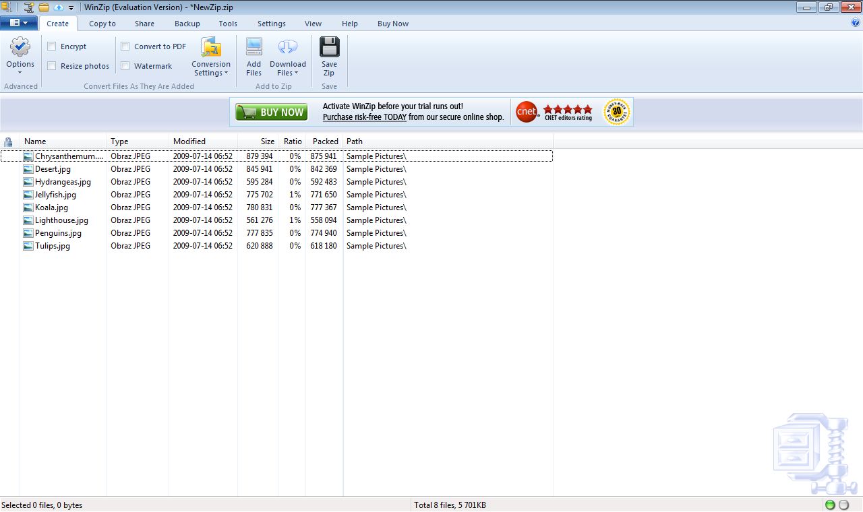Click the Add Files label
Image resolution: width=863 pixels, height=512 pixels.
254,69
